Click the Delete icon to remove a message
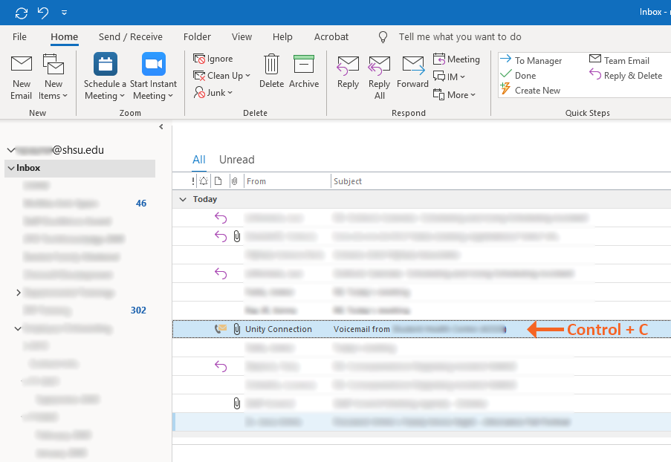Viewport: 671px width, 462px height. point(271,71)
